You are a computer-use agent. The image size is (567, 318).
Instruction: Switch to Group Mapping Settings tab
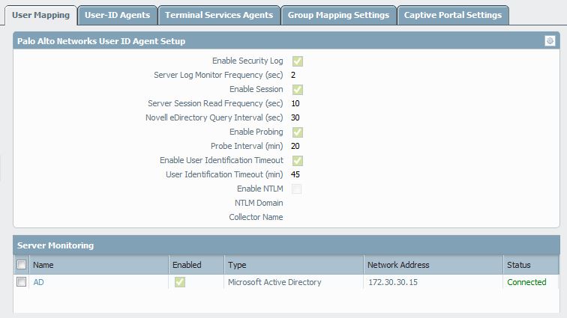click(x=338, y=15)
